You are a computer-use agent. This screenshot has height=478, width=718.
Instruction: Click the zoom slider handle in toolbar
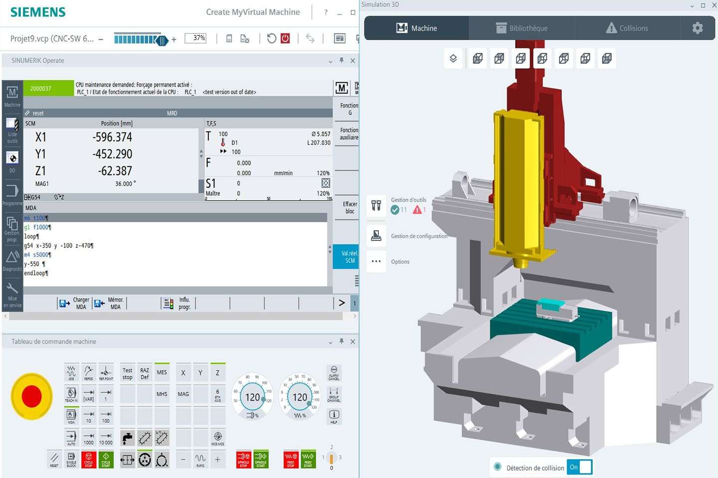pos(162,40)
